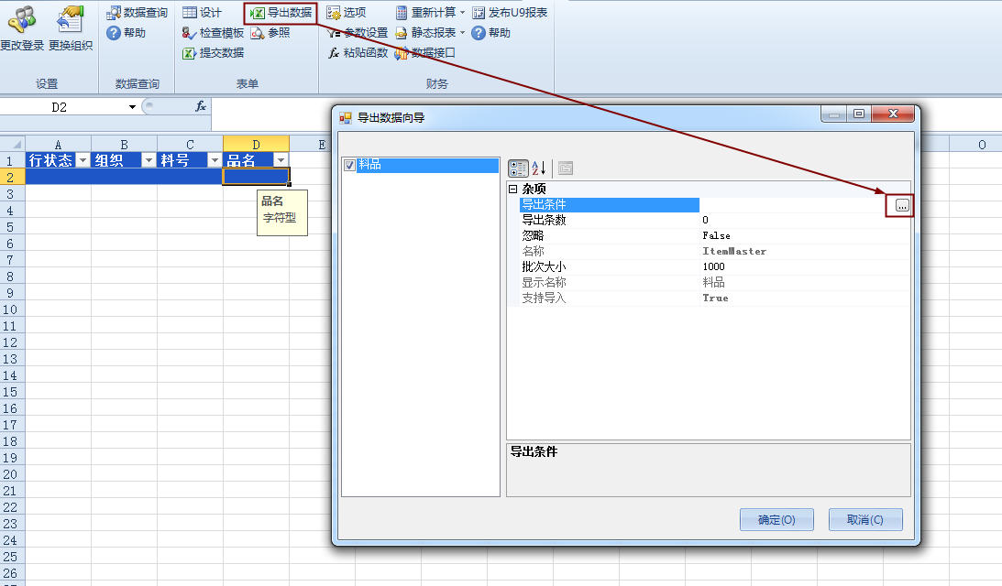Click the 导出数据 (export data) ribbon button
1002x586 pixels.
tap(281, 13)
